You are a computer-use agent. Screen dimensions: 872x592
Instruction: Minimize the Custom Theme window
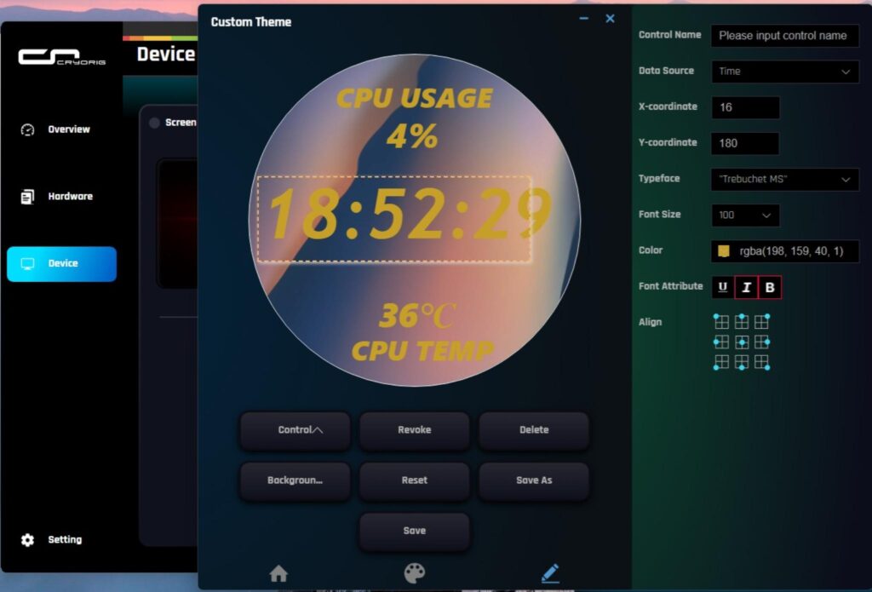pos(584,19)
